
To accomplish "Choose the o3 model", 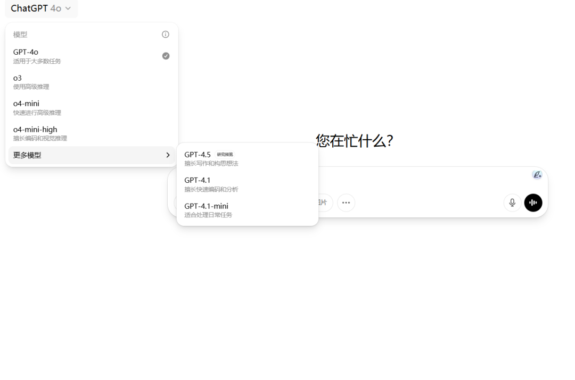I will (x=92, y=82).
